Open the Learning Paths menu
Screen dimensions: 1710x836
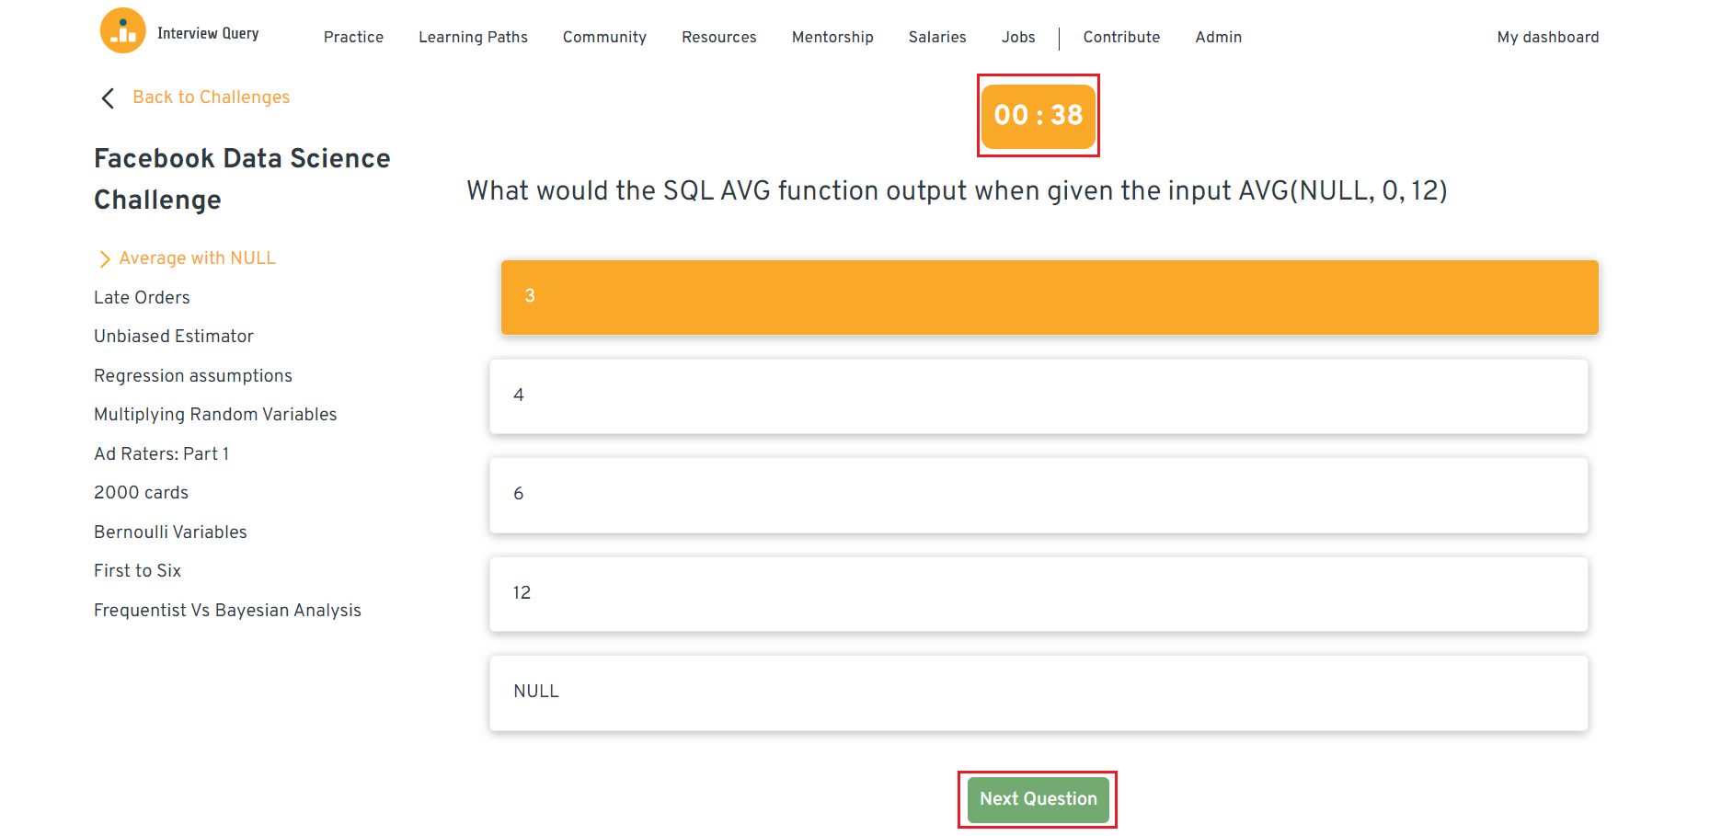pos(473,37)
